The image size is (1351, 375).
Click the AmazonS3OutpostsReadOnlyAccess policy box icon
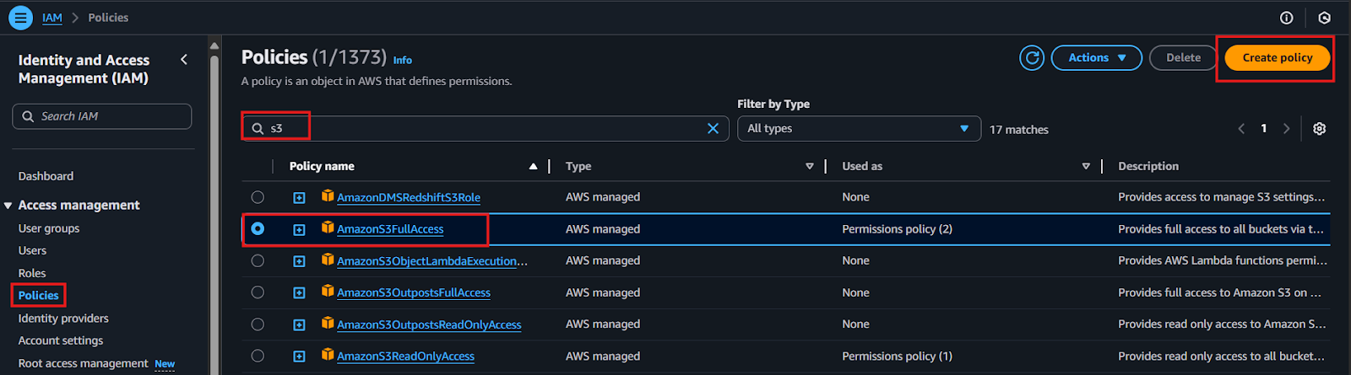coord(328,323)
